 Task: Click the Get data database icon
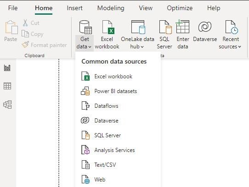[x=85, y=27]
